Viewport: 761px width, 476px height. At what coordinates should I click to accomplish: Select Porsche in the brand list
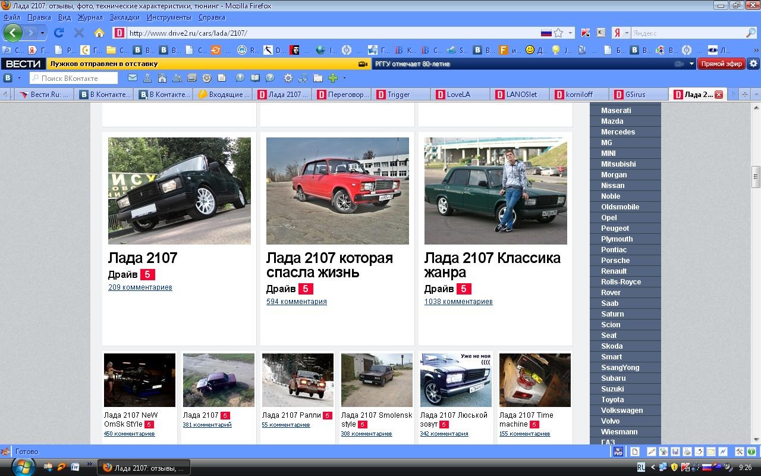point(615,261)
